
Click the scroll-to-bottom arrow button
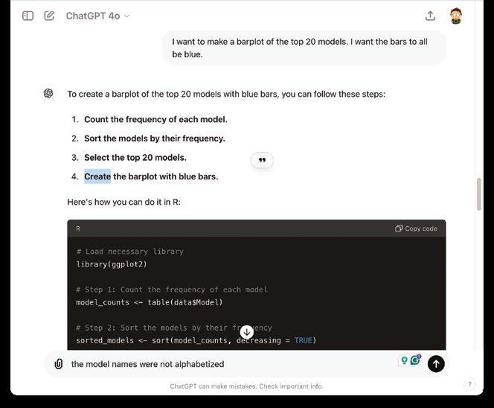247,332
